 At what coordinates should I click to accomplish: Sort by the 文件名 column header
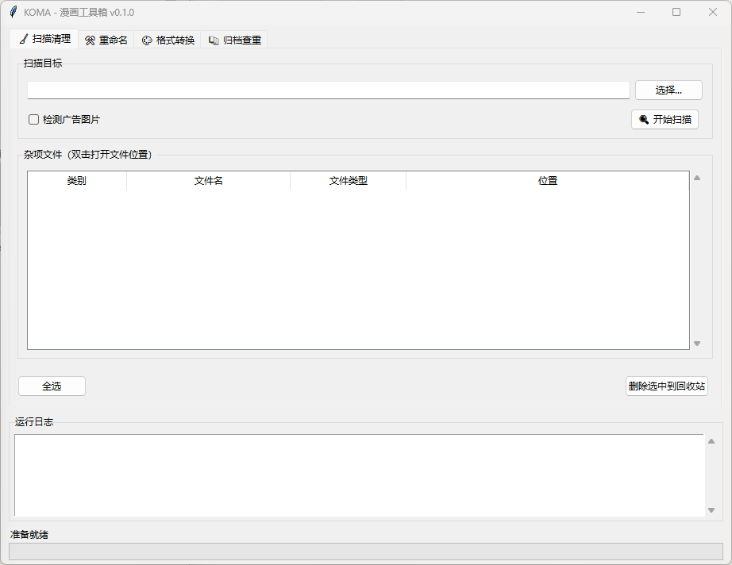[208, 181]
